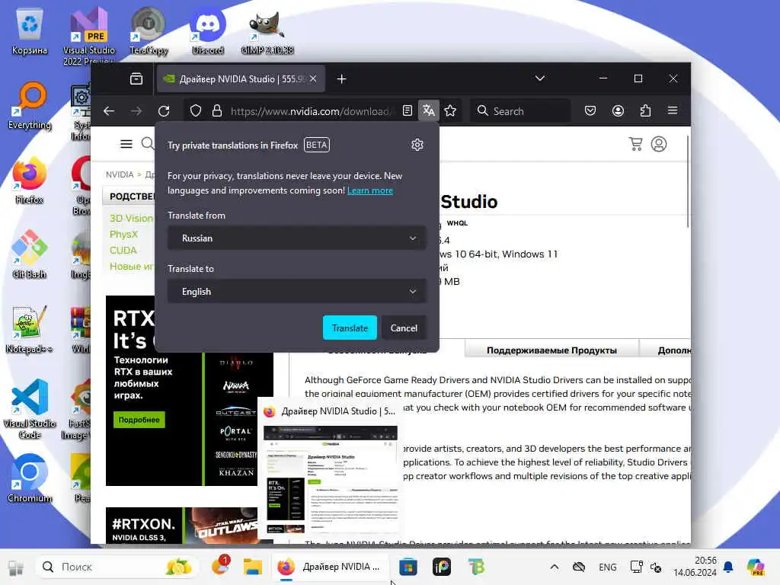Toggle Reader View icon in address bar
Viewport: 780px width, 585px height.
(x=408, y=110)
